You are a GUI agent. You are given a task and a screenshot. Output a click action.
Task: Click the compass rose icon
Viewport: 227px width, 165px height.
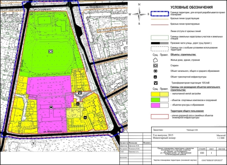pyautogui.click(x=139, y=14)
